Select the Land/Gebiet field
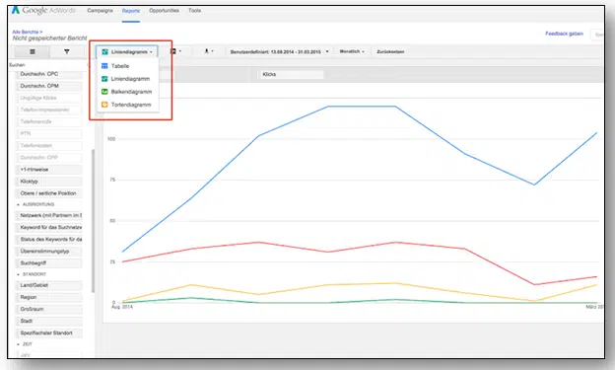Viewport: 615px width, 370px height. (x=49, y=285)
